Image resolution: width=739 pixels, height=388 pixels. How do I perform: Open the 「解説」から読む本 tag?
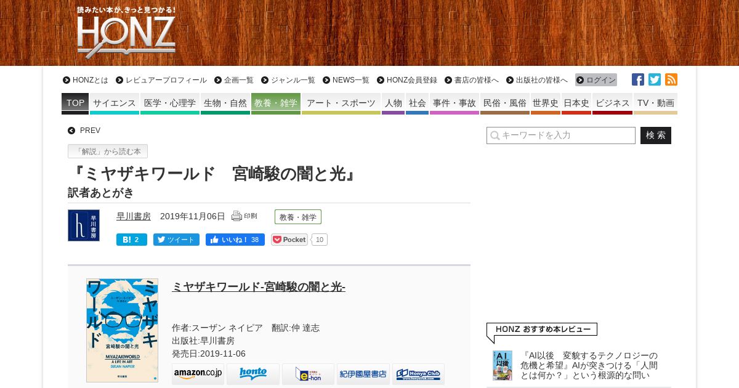pyautogui.click(x=108, y=152)
